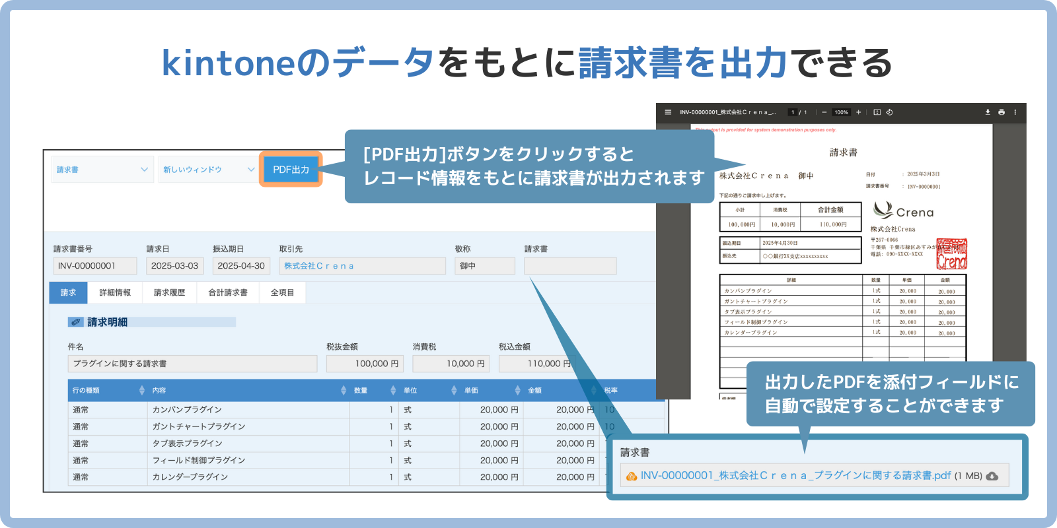Open the PDF viewer more-options menu

pyautogui.click(x=1015, y=112)
